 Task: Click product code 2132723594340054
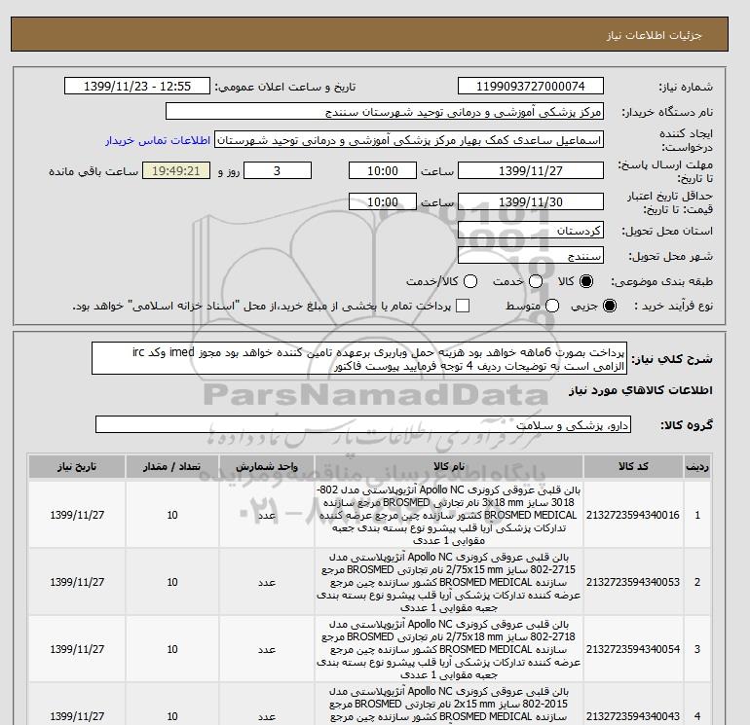pos(633,649)
